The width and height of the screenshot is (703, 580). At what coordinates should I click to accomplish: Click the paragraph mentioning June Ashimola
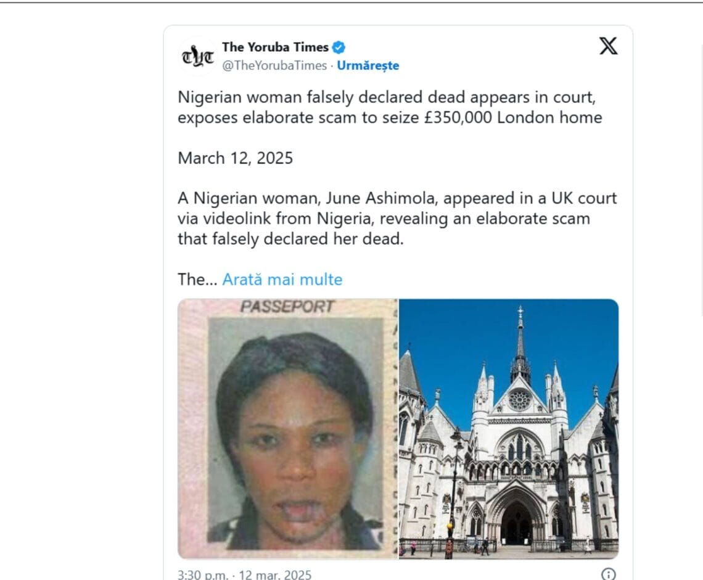(397, 218)
